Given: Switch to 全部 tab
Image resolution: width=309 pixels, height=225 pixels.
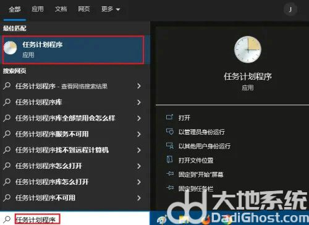Looking at the screenshot, I should (x=15, y=9).
